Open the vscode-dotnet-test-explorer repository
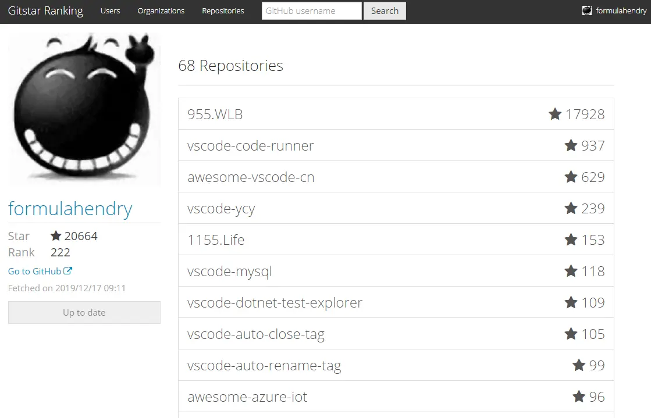The width and height of the screenshot is (651, 418). [x=396, y=303]
